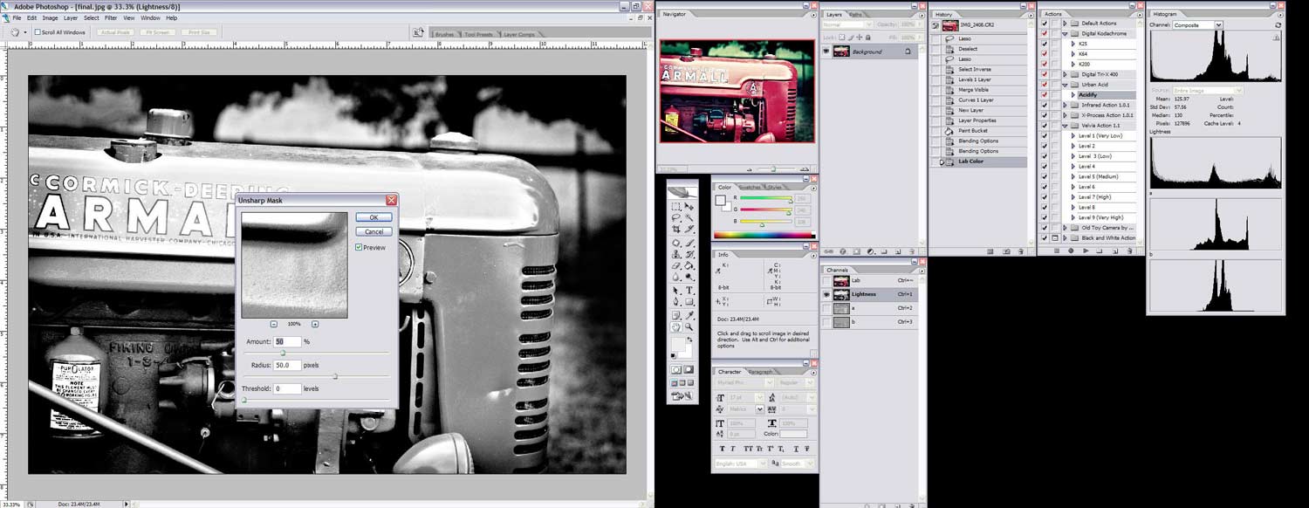1309x508 pixels.
Task: Click the zoom in plus button under Unsharp Mask preview
Action: click(x=315, y=324)
